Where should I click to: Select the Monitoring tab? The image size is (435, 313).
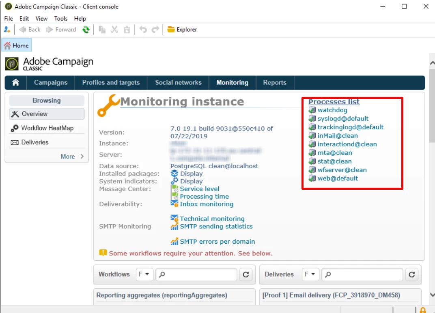click(232, 83)
